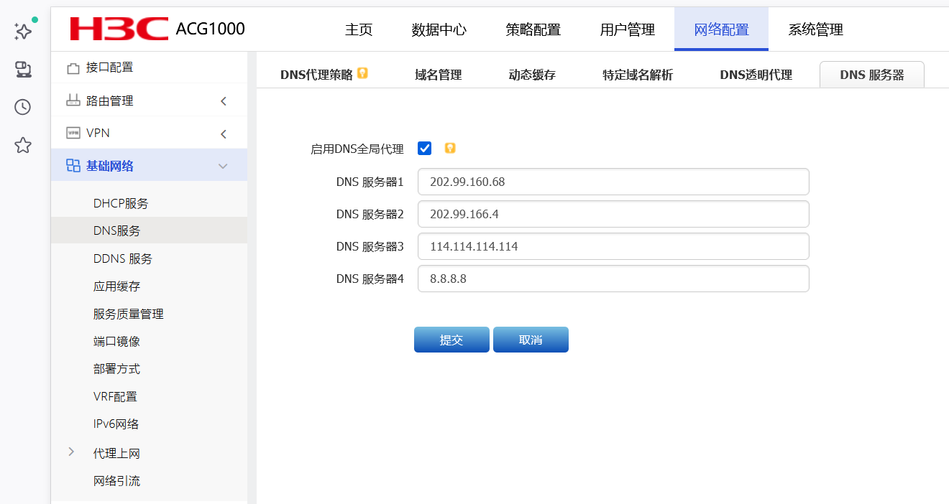Uncheck the 启用DNS全局代理 checkbox

coord(424,149)
